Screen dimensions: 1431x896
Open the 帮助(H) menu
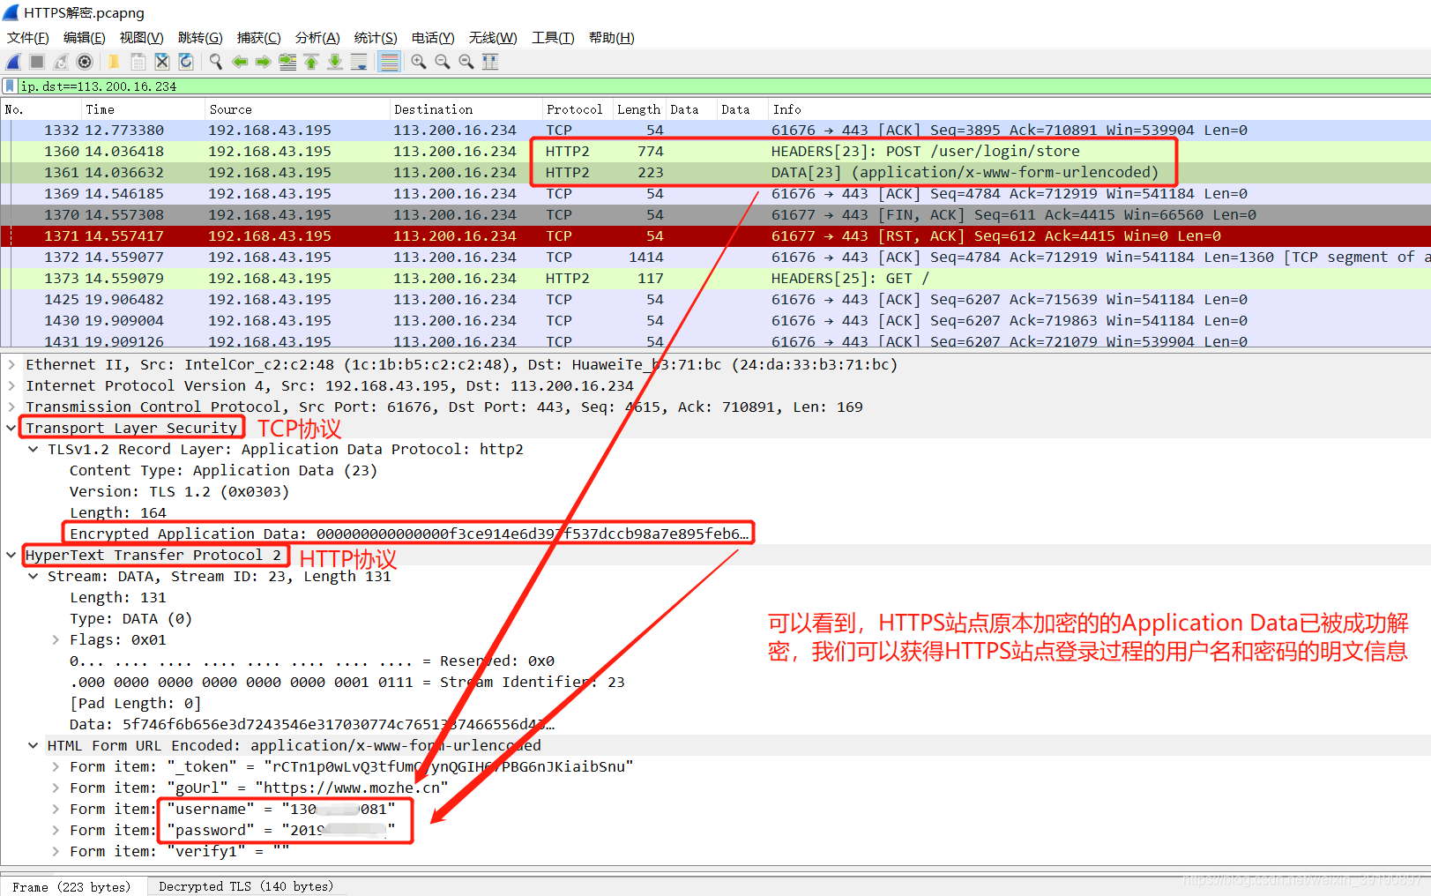coord(612,38)
